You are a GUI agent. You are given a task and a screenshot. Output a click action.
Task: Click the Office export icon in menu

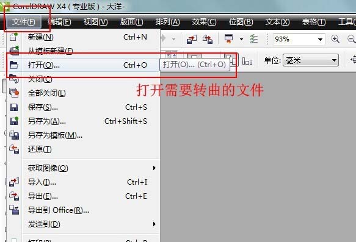tap(14, 210)
